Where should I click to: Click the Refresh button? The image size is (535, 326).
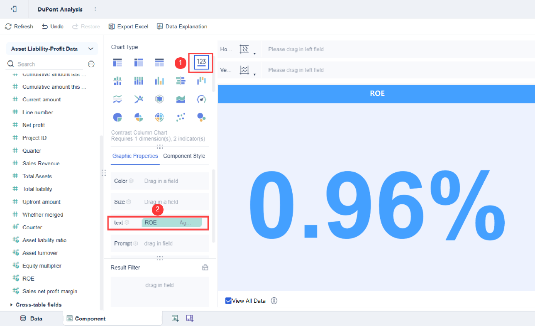[x=19, y=26]
